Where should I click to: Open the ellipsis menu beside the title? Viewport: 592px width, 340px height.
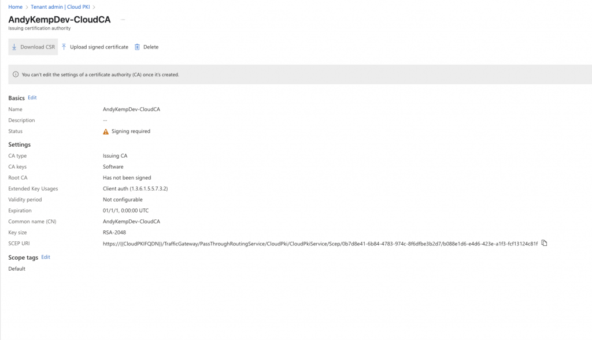pyautogui.click(x=123, y=20)
